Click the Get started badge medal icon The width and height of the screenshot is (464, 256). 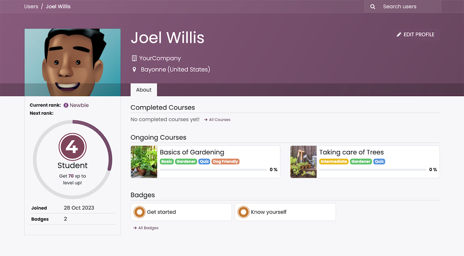coord(139,212)
